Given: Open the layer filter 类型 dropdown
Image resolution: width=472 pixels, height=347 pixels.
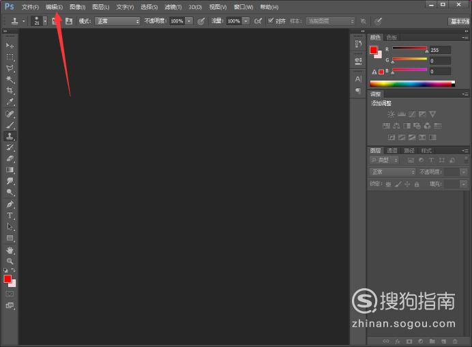Looking at the screenshot, I should point(384,161).
